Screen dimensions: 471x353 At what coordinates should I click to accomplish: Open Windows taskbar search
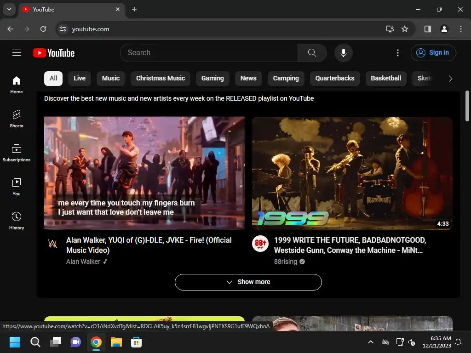coord(35,342)
